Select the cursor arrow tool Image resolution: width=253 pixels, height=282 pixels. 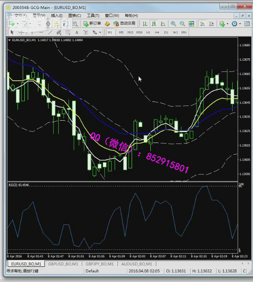[x=12, y=32]
